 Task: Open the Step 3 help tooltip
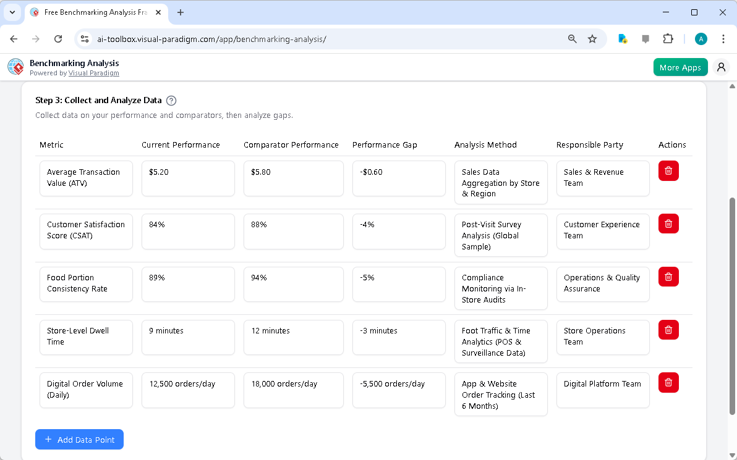[171, 100]
